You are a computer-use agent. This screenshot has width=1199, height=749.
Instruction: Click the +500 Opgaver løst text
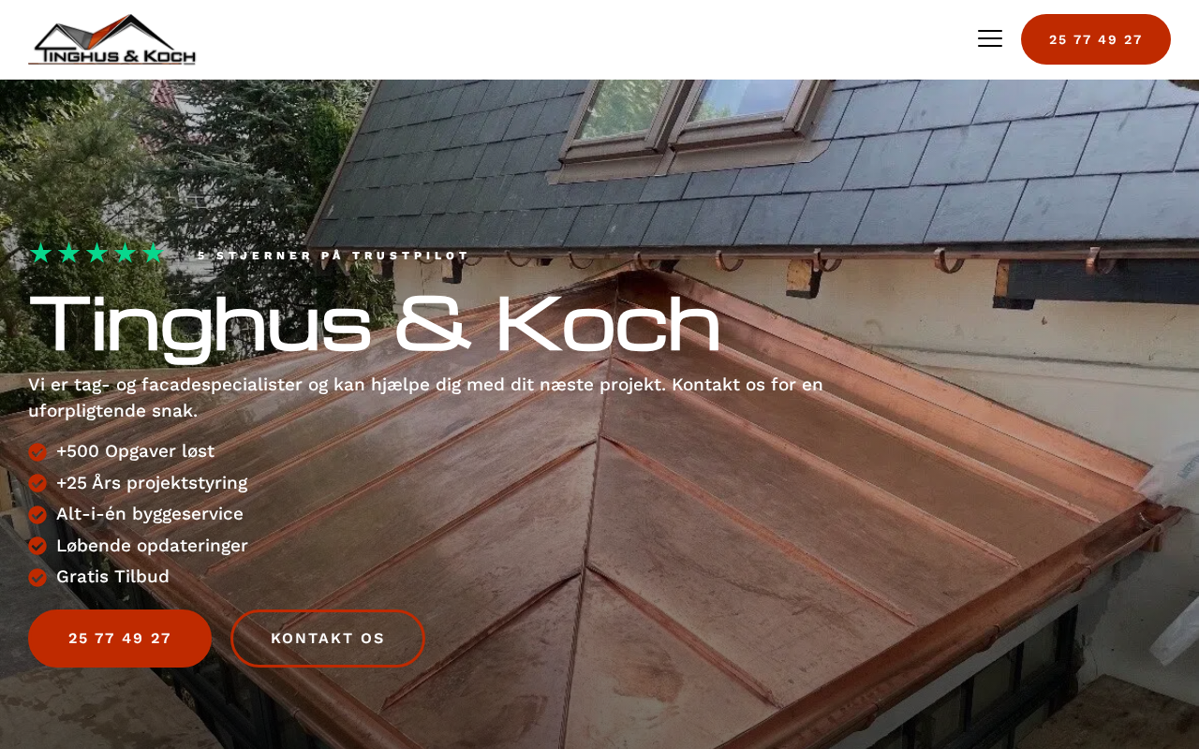click(x=135, y=451)
